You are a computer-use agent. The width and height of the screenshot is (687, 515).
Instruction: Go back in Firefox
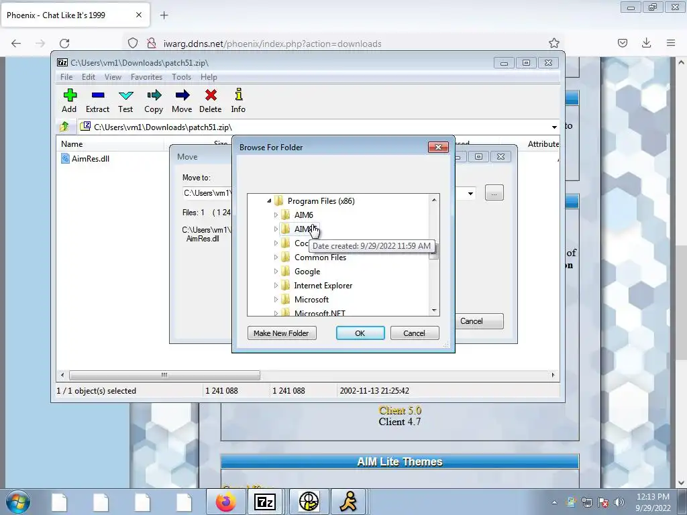click(x=16, y=44)
